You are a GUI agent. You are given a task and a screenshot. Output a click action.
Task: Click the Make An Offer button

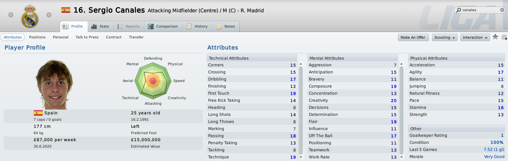(413, 38)
